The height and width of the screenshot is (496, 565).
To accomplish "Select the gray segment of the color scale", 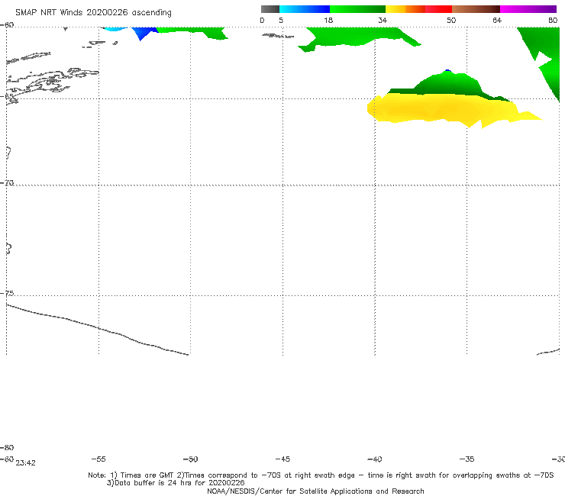I will pyautogui.click(x=270, y=9).
